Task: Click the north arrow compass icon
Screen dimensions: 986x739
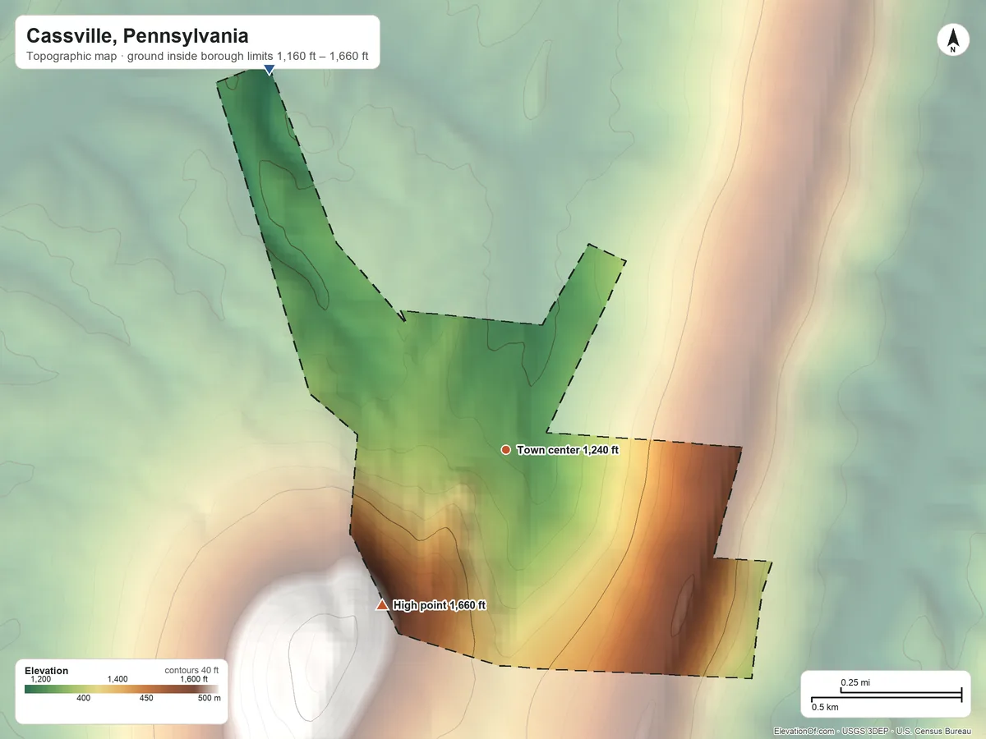Action: [952, 40]
